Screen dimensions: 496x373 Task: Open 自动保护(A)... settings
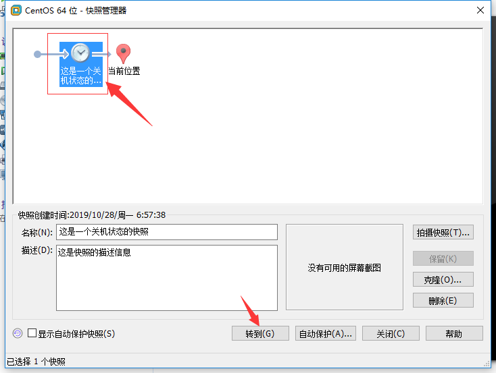(326, 333)
